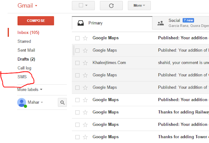The image size is (209, 143).
Task: Click the Social tab people icon
Action: pyautogui.click(x=161, y=23)
